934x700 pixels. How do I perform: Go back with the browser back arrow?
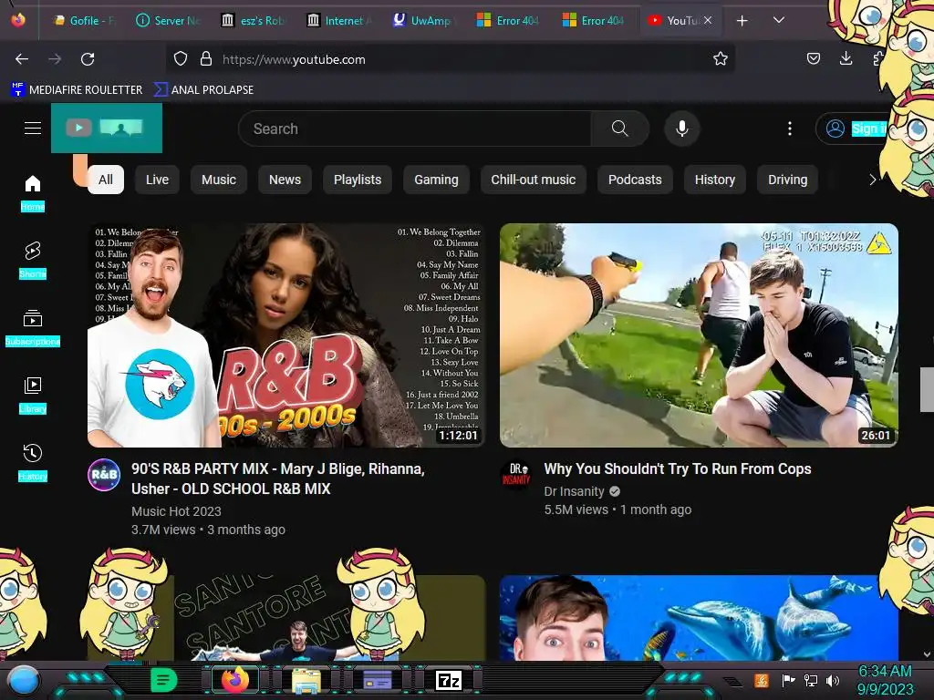22,59
